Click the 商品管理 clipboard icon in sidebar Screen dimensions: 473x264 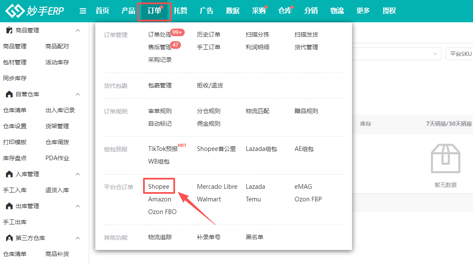click(9, 30)
